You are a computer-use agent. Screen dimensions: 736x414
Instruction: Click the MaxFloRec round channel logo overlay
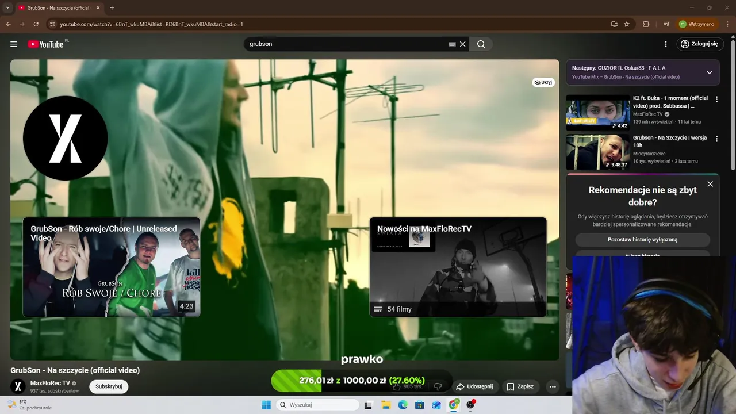tap(65, 138)
